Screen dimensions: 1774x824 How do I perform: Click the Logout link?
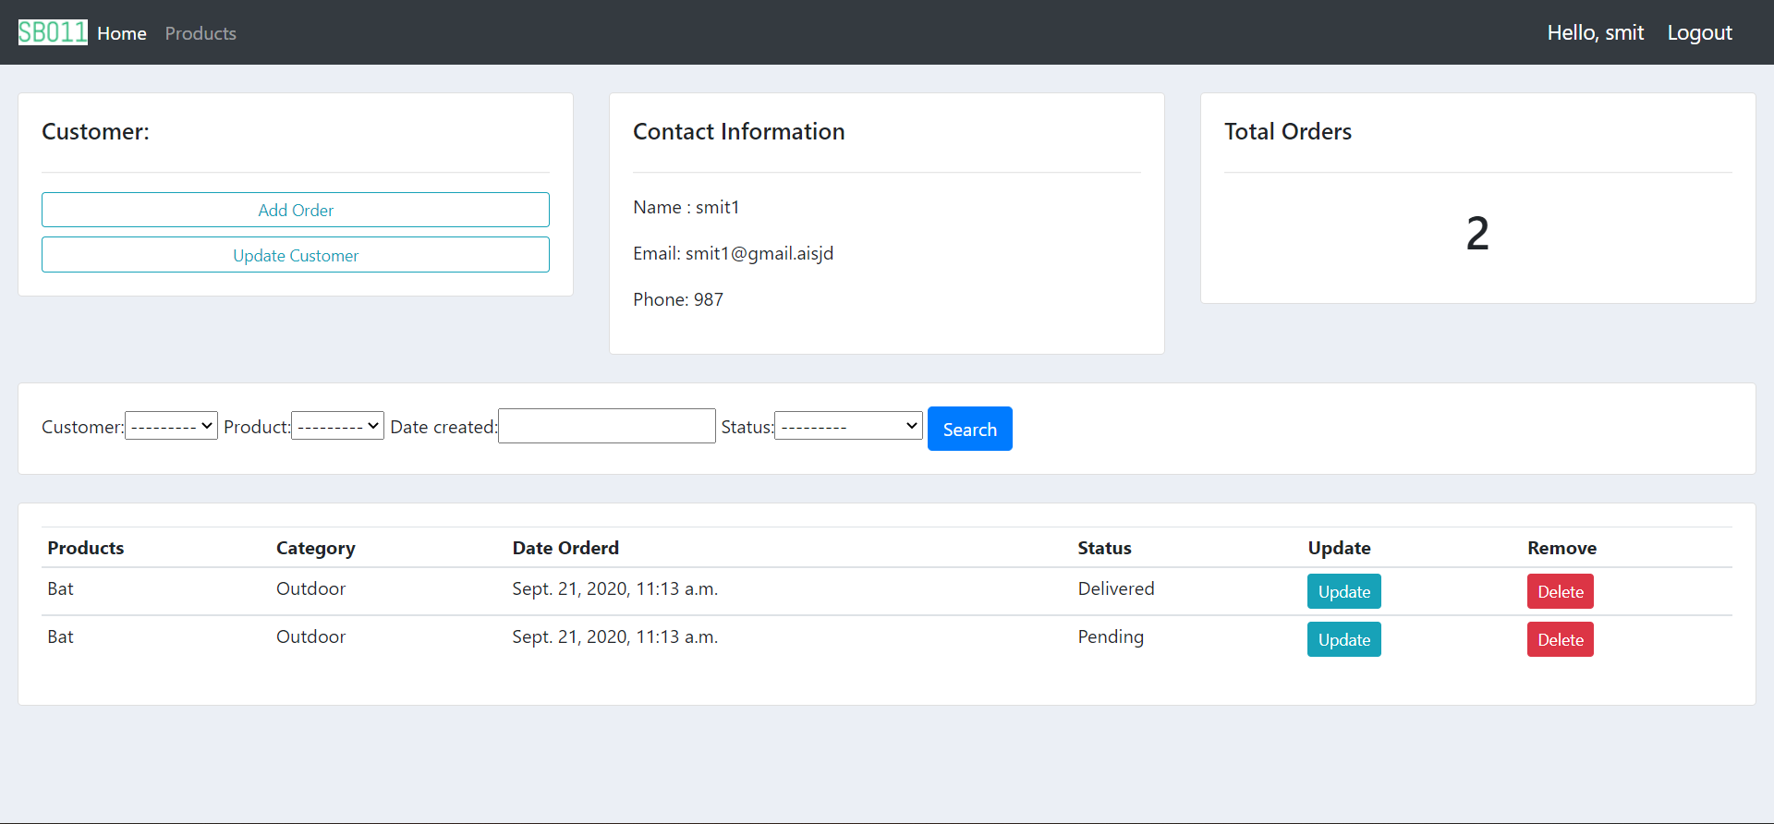tap(1699, 32)
